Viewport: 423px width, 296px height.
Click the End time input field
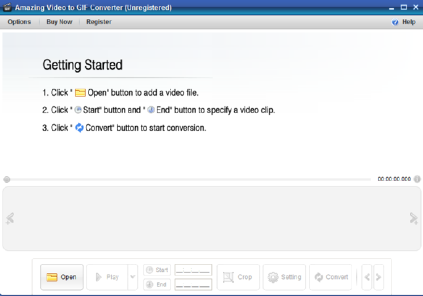pyautogui.click(x=193, y=284)
